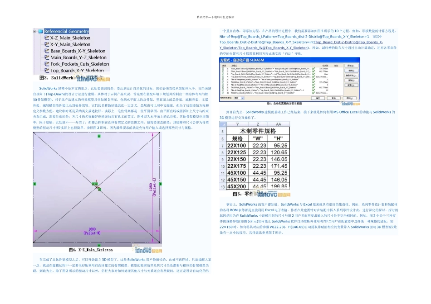Click green check status of equation row 5

pos(313,79)
